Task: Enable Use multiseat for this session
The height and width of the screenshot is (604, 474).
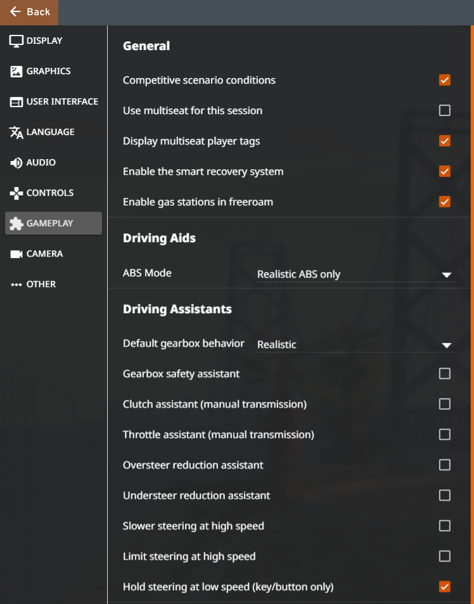Action: (444, 110)
